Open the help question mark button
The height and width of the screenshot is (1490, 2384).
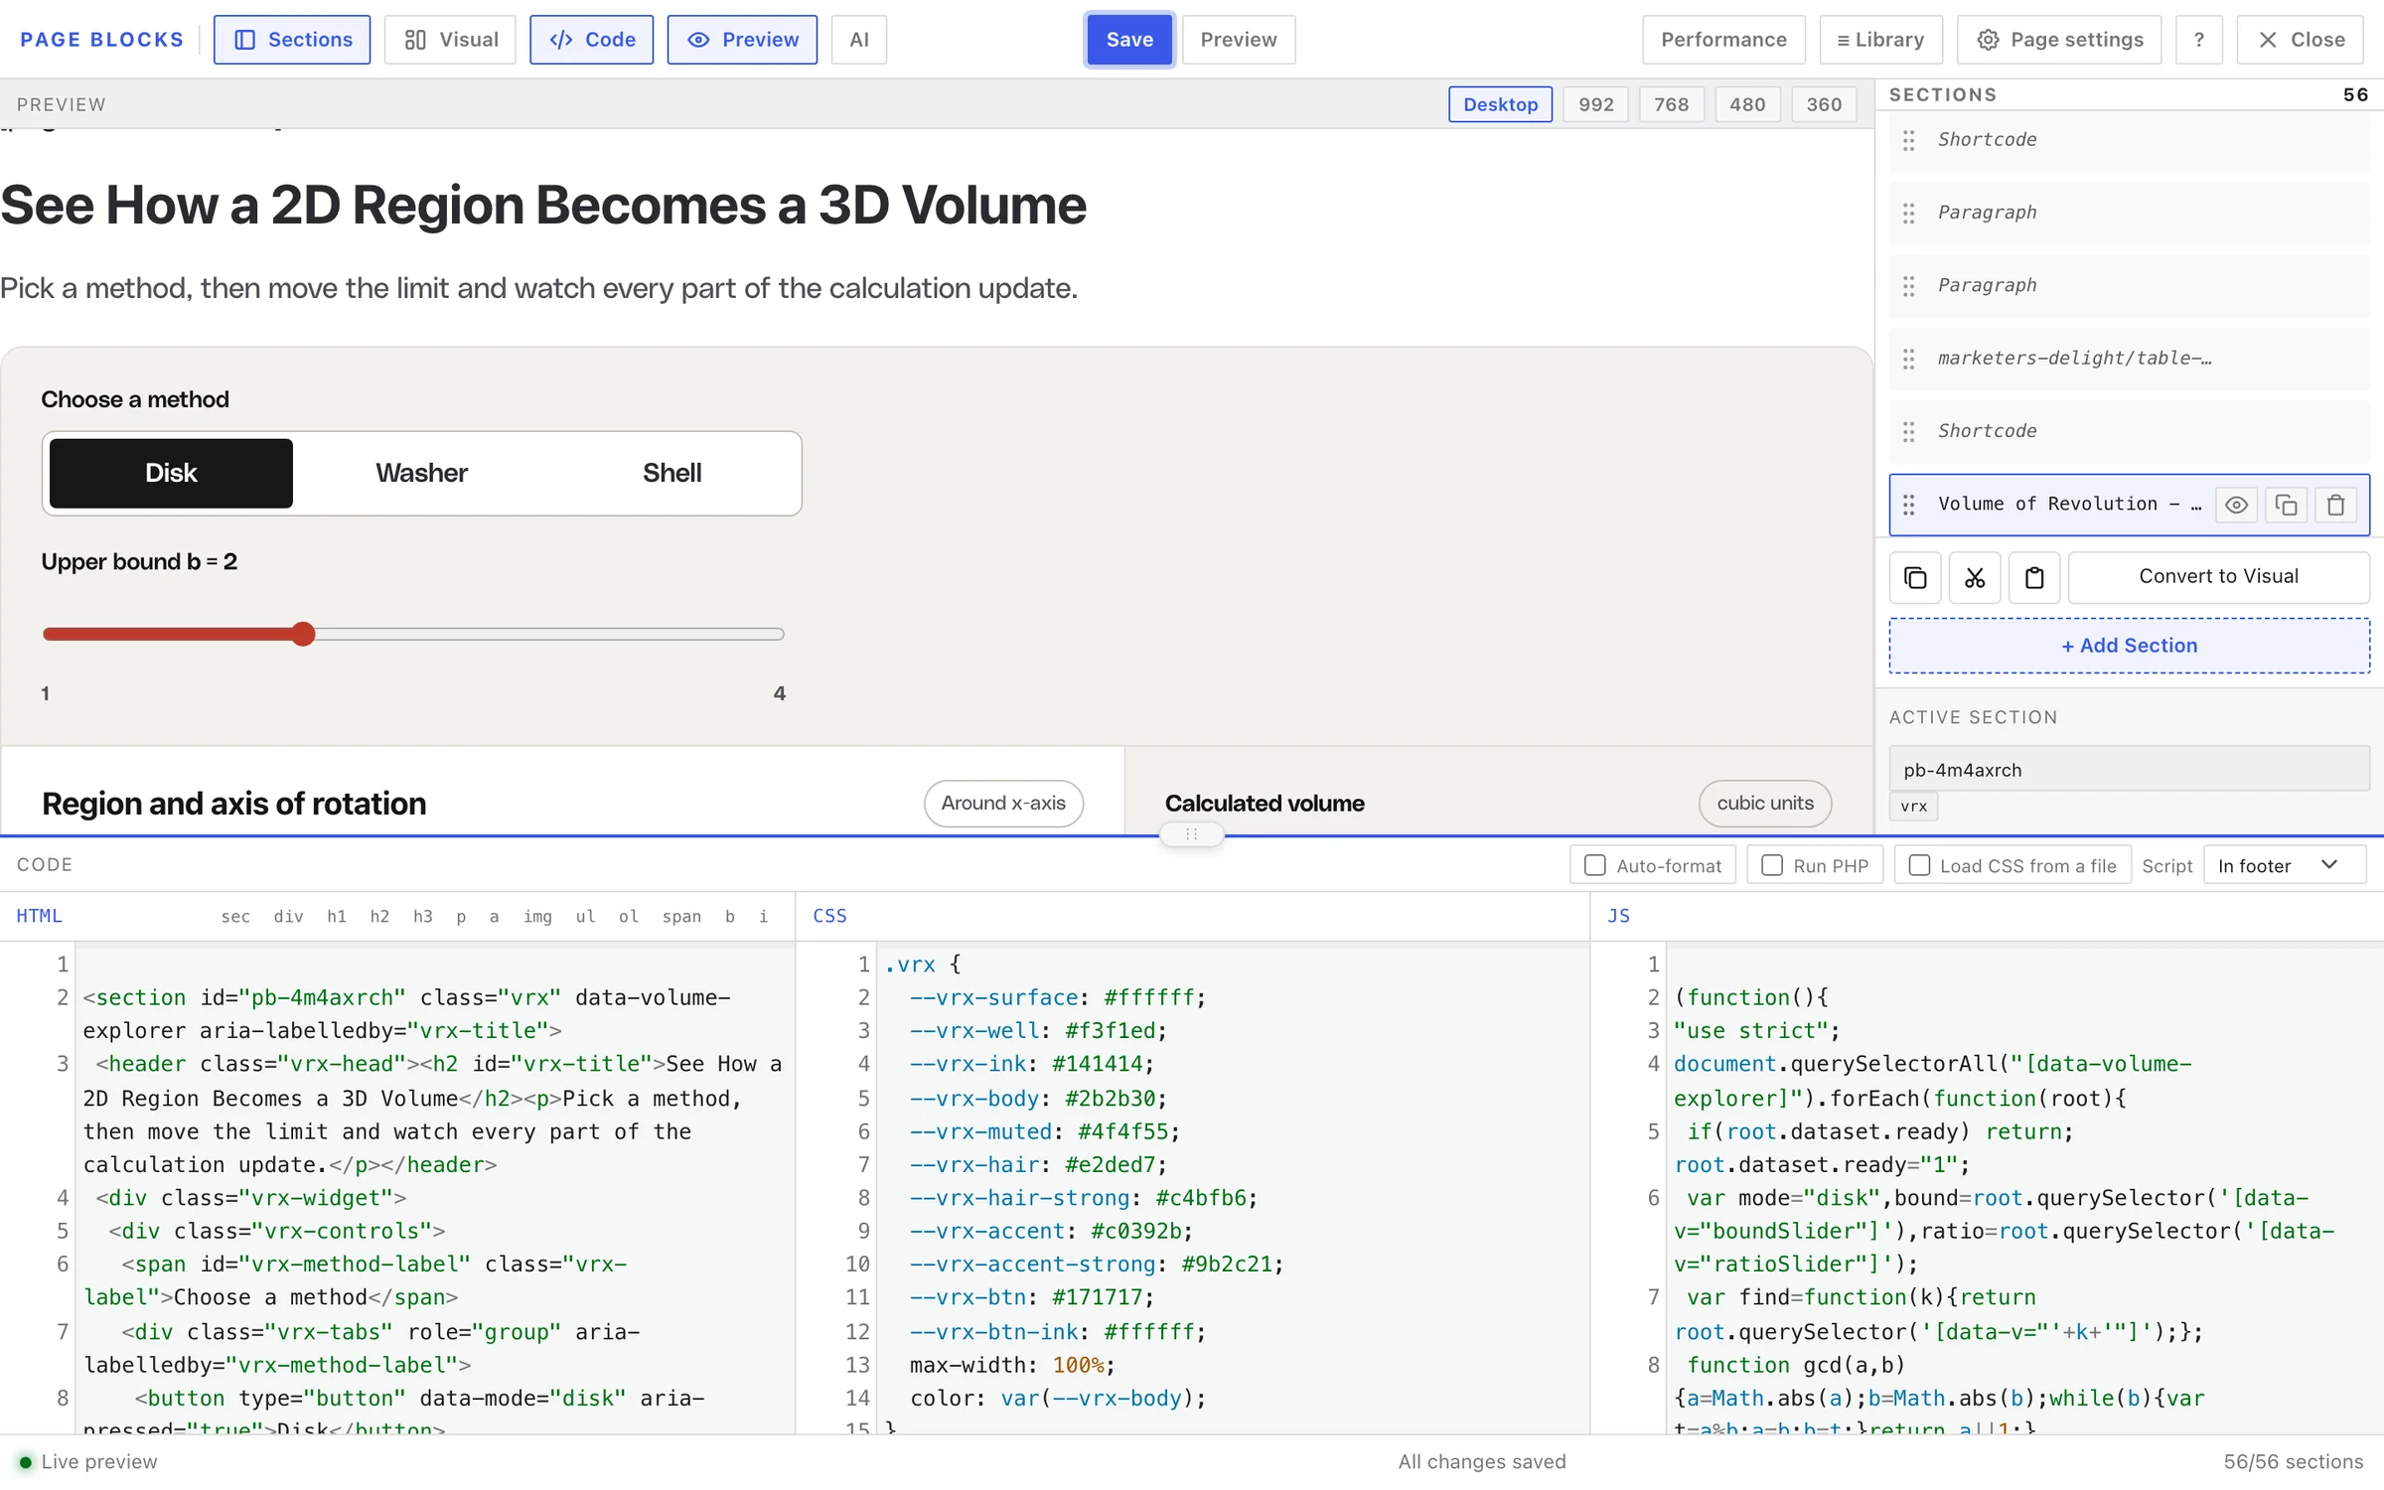(x=2199, y=40)
